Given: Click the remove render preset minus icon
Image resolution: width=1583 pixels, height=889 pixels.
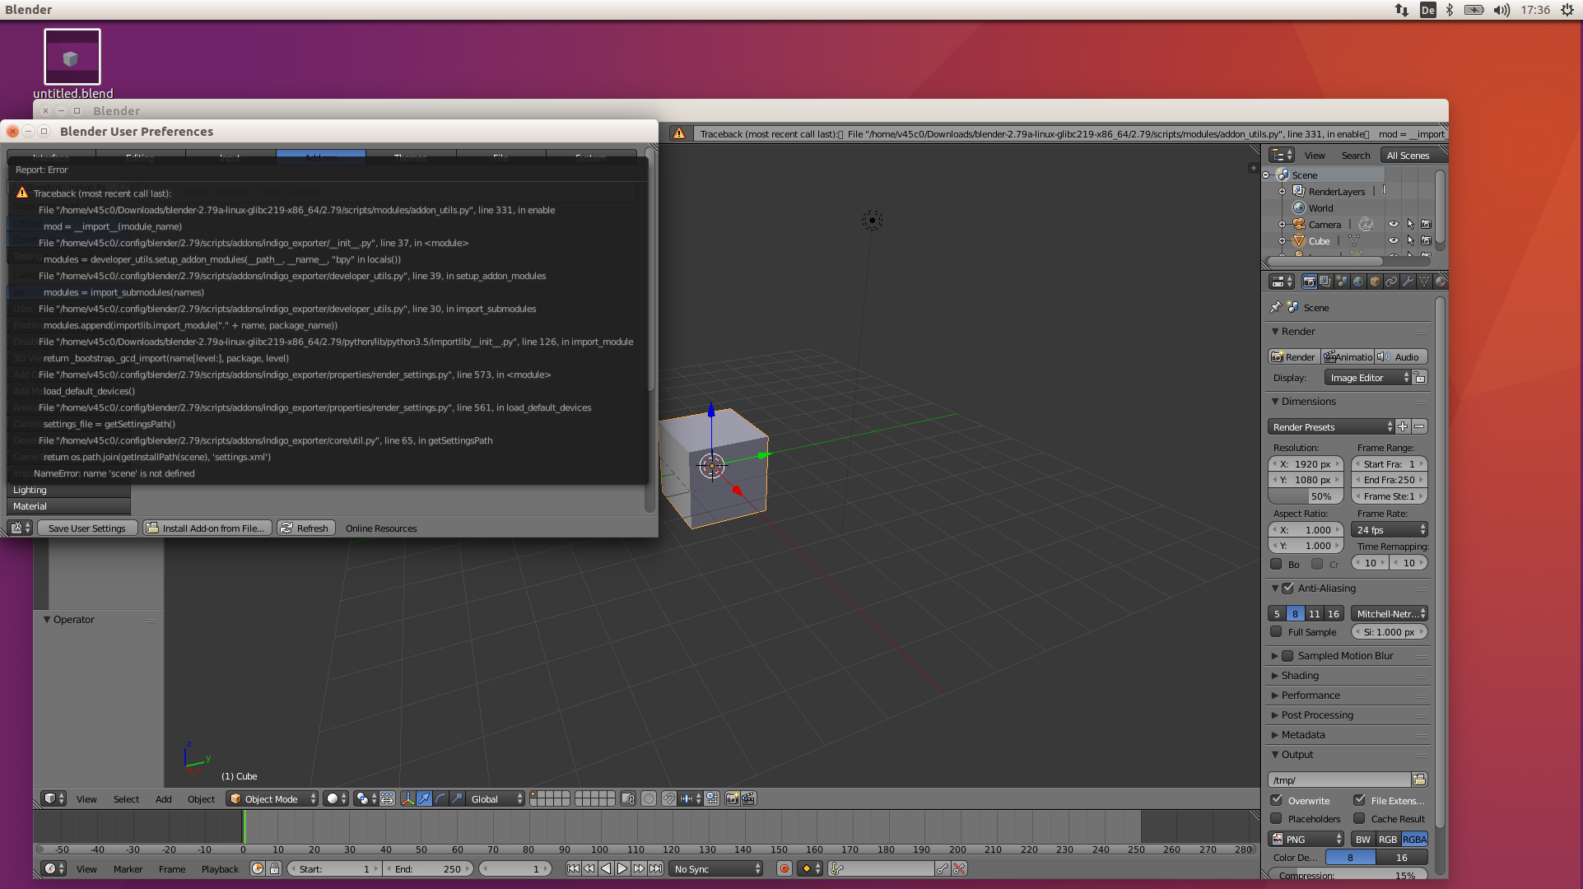Looking at the screenshot, I should (x=1419, y=426).
